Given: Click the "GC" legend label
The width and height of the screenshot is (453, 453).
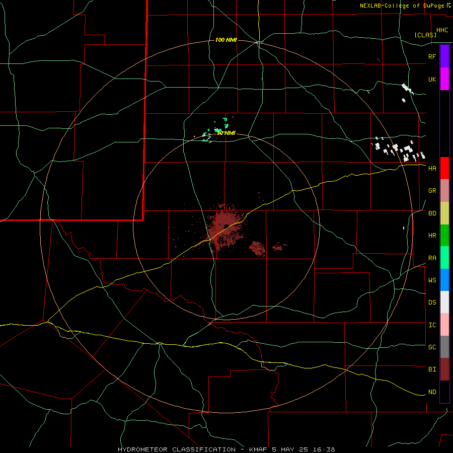Looking at the screenshot, I should [432, 347].
